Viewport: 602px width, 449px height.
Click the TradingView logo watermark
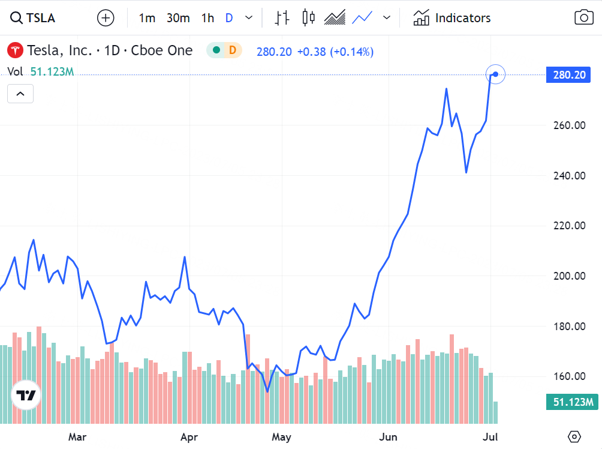click(x=25, y=396)
